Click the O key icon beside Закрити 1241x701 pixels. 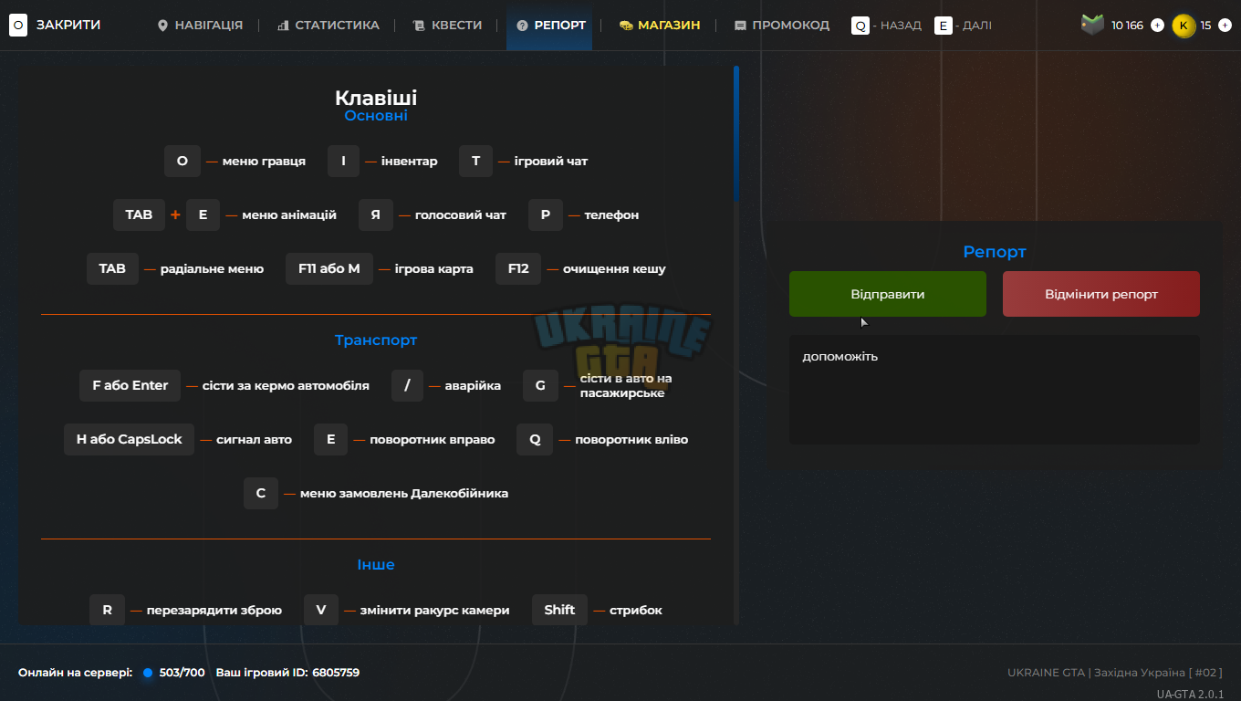pyautogui.click(x=18, y=26)
